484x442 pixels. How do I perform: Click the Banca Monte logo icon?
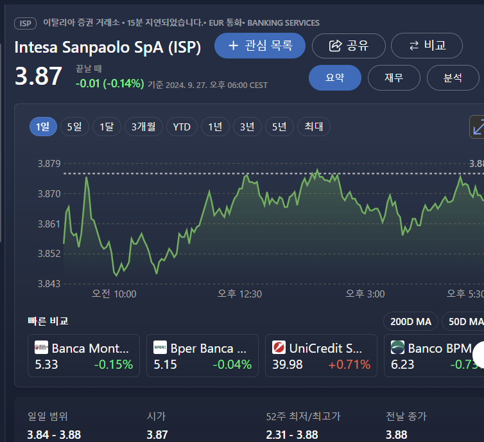point(41,348)
